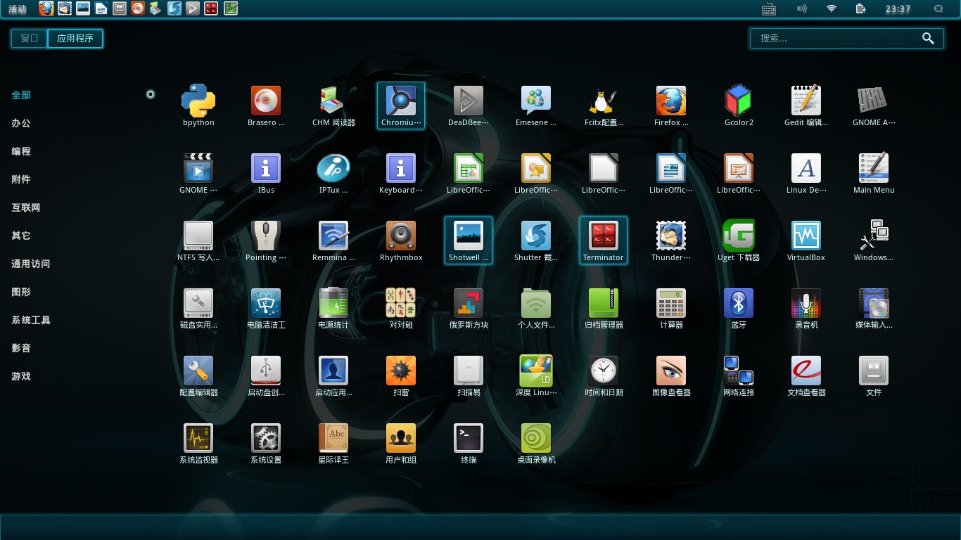Open the keyboard input indicator in top bar
Image resolution: width=961 pixels, height=540 pixels.
pos(769,9)
